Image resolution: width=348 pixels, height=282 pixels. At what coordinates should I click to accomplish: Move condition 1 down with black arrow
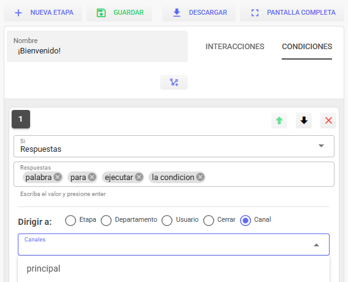click(304, 120)
